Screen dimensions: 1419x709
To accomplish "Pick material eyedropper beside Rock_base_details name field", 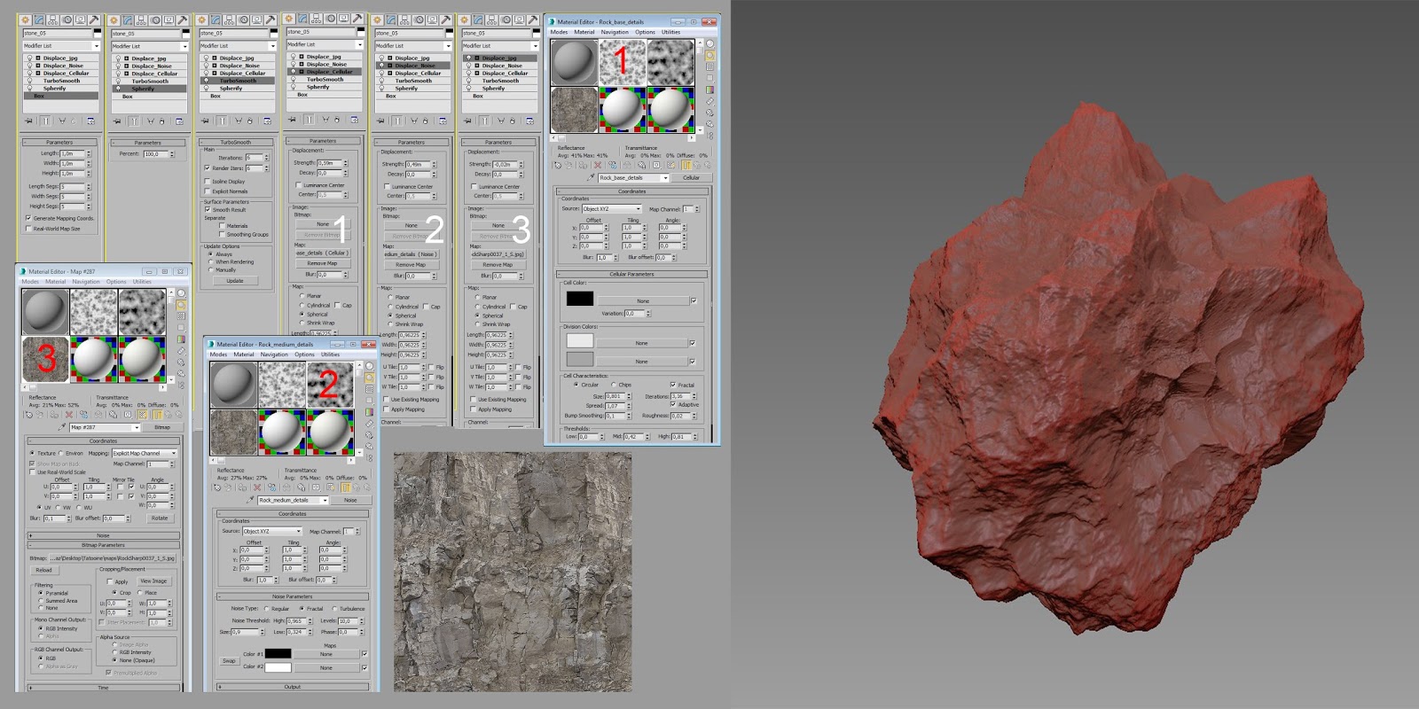I will [x=591, y=177].
